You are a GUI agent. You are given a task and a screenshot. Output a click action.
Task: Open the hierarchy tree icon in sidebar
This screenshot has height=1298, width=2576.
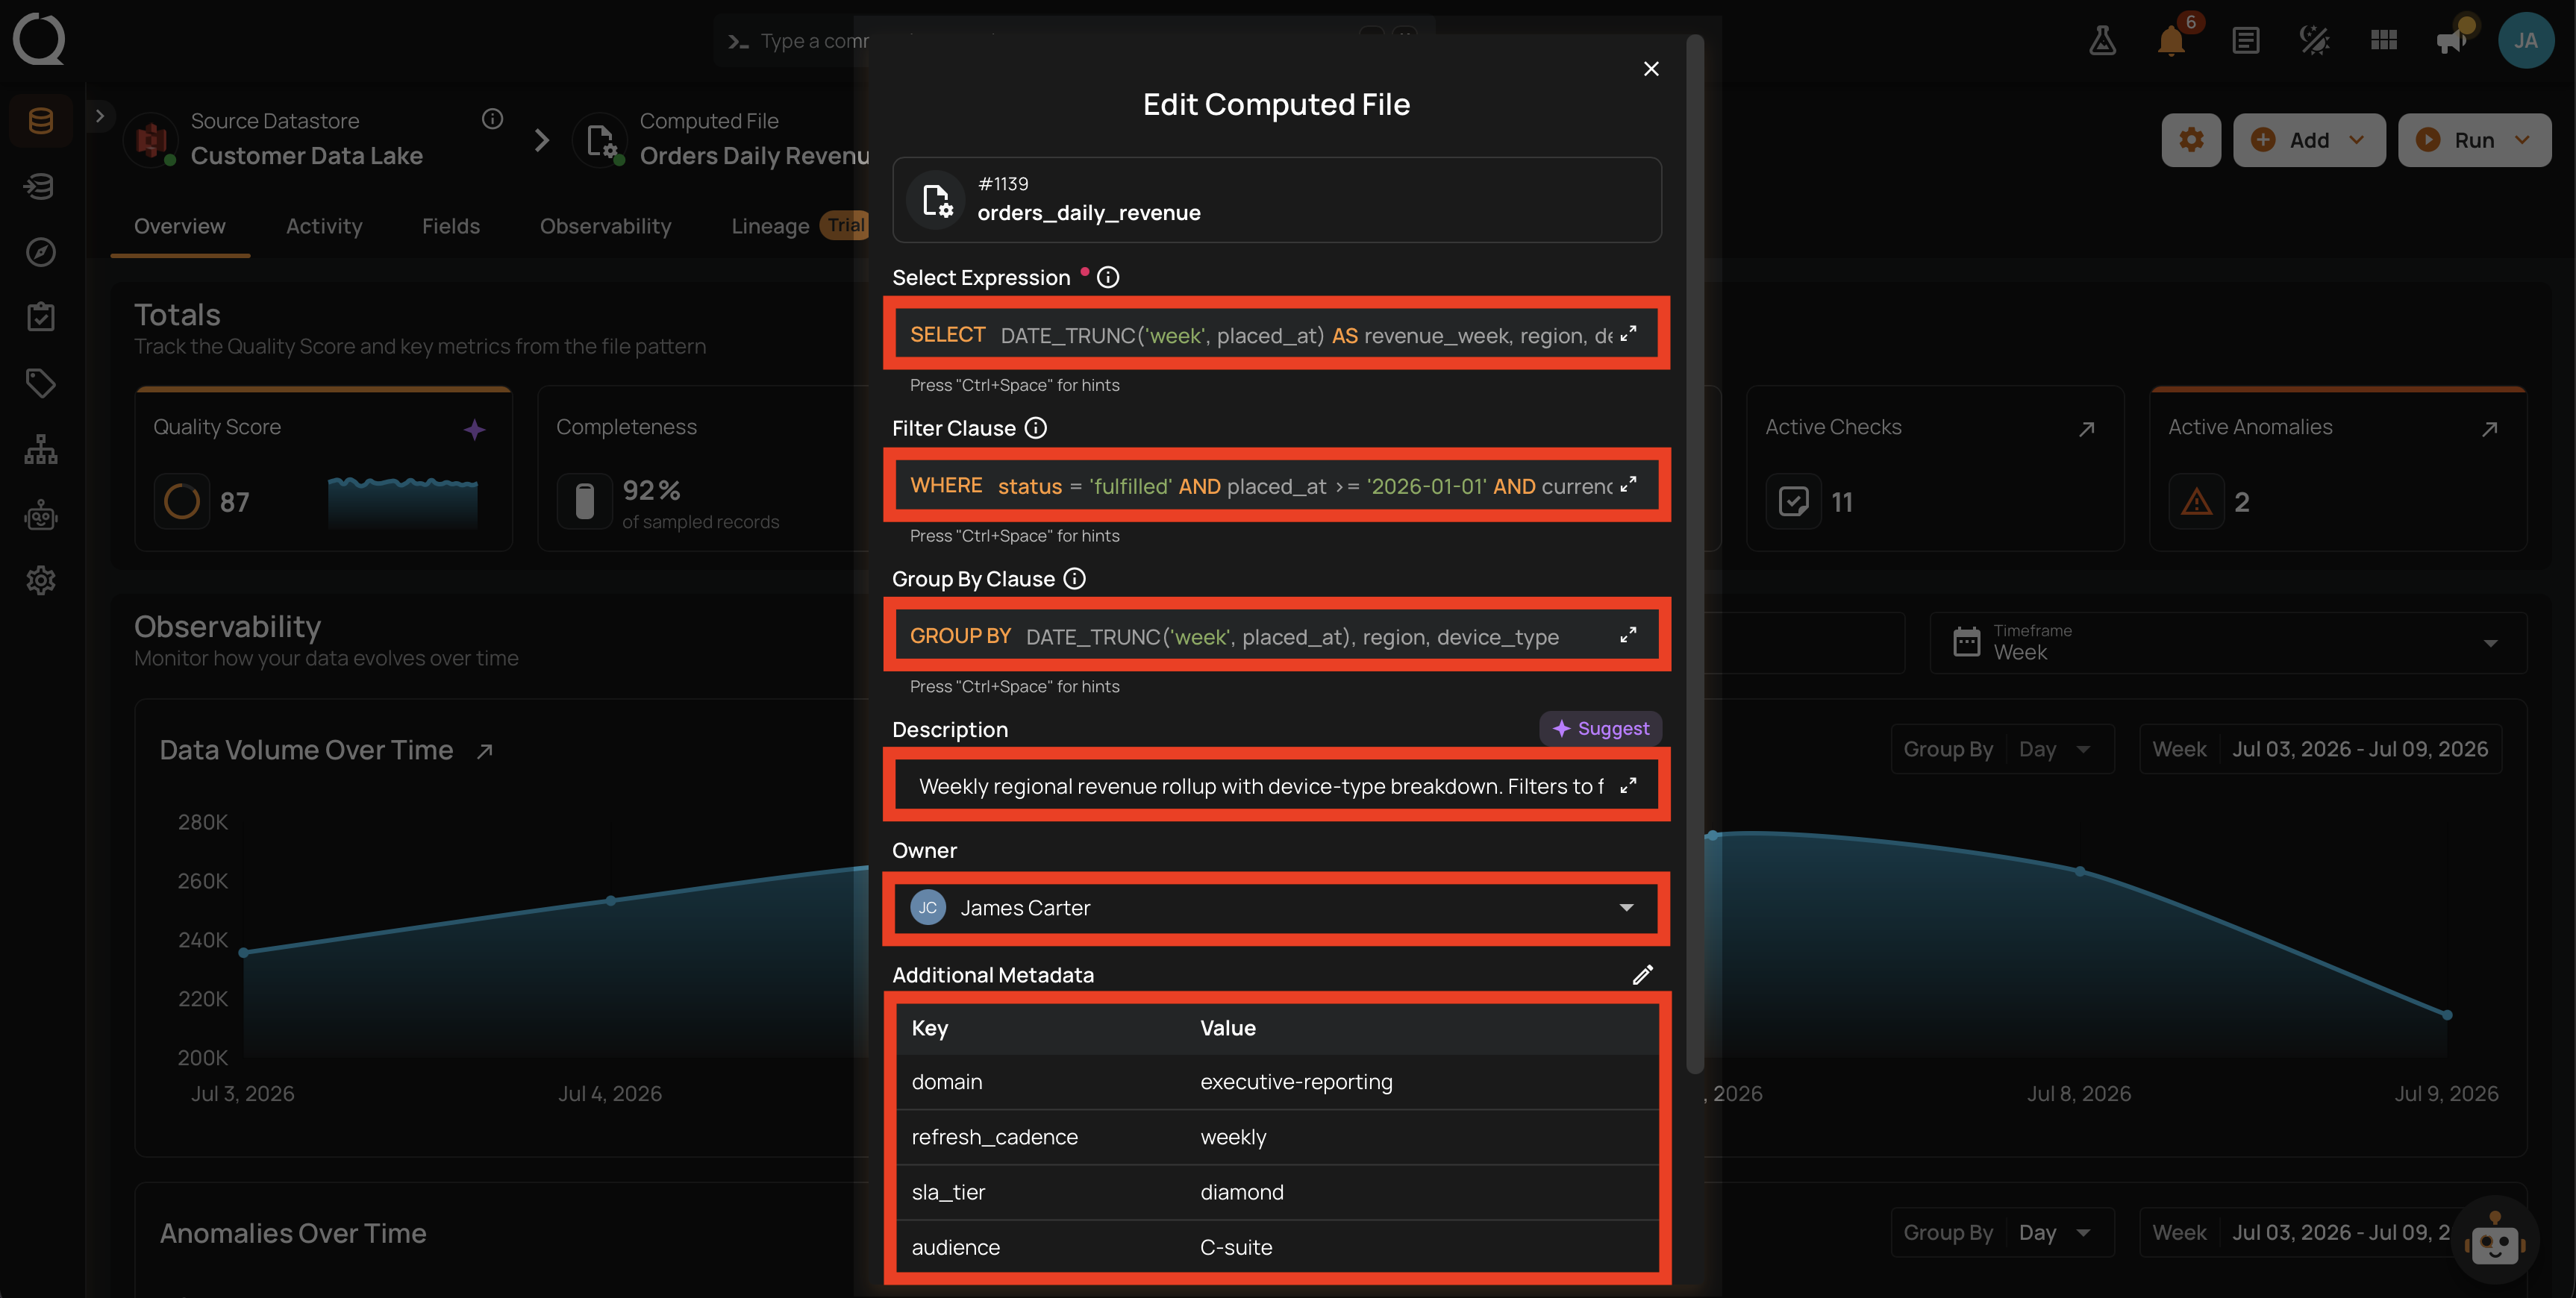[x=41, y=449]
